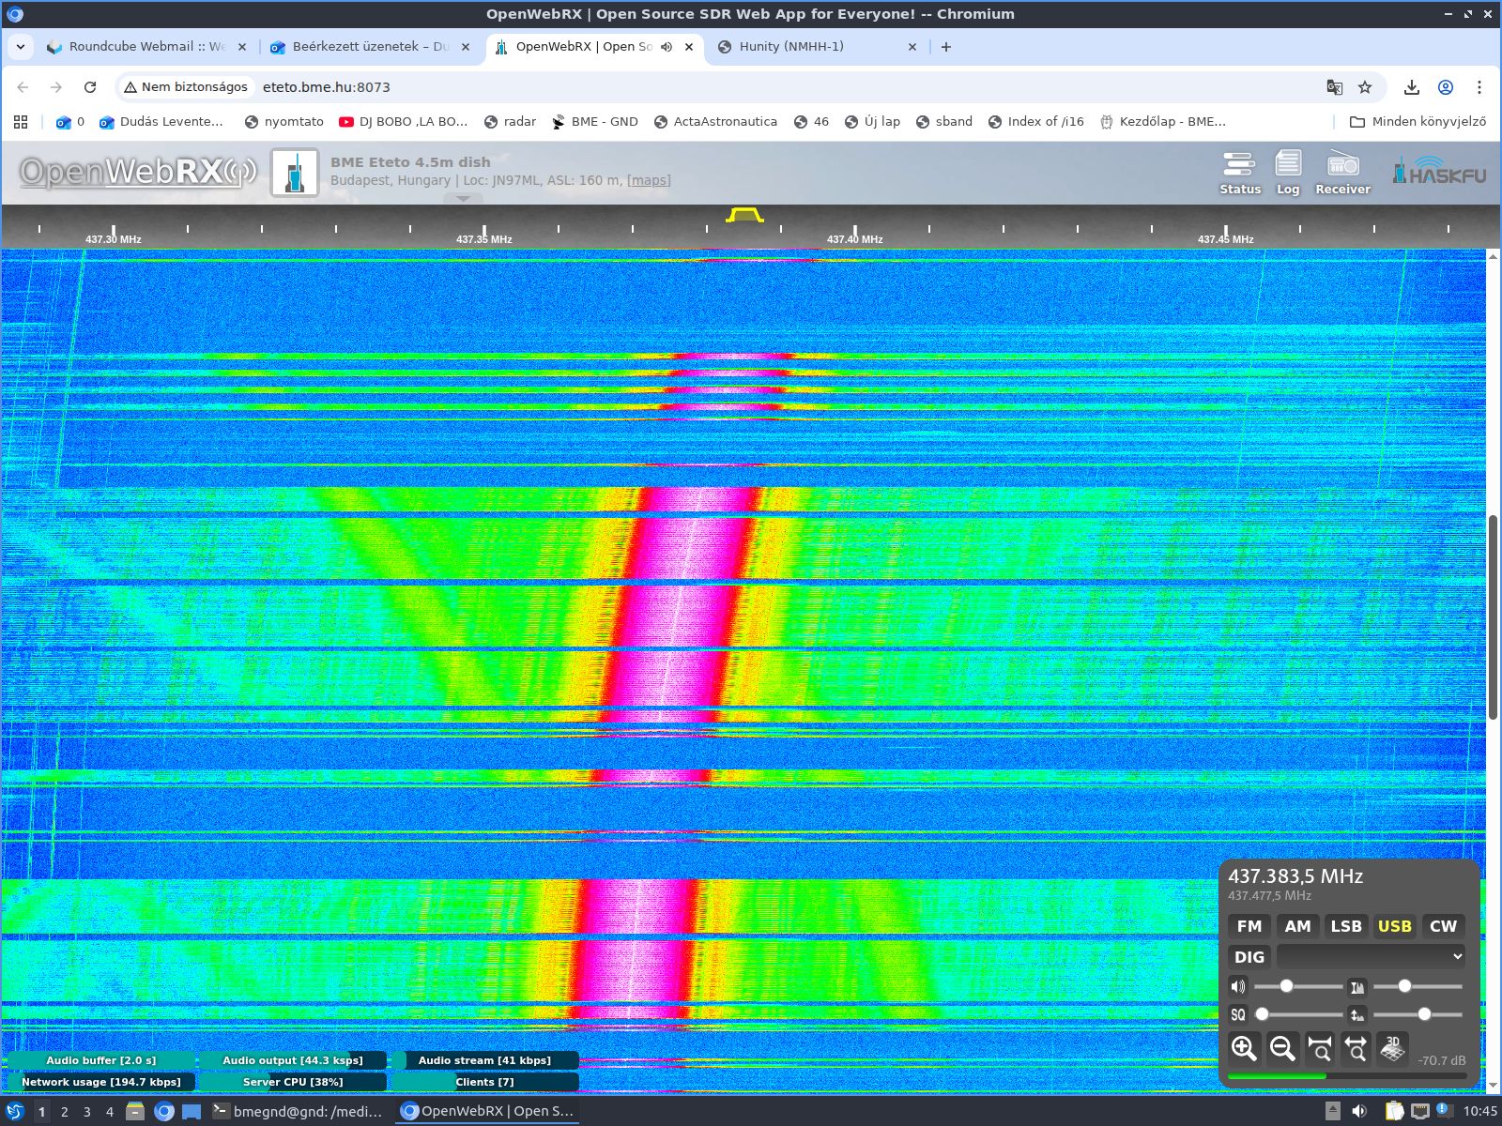Open the Status panel

tap(1239, 174)
